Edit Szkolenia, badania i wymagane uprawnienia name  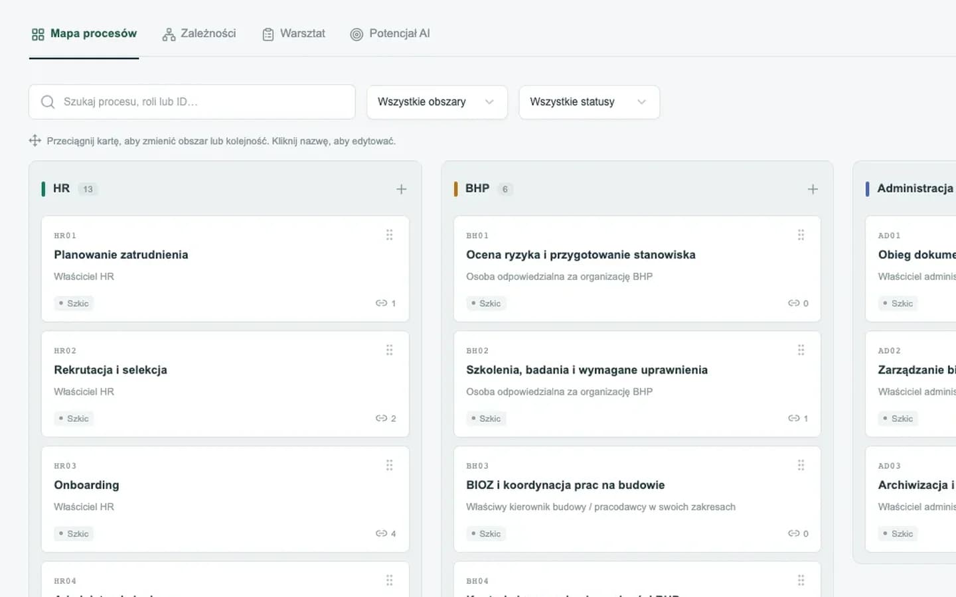coord(587,370)
